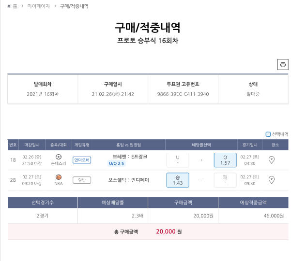Click the soccer ball icon for 분데스리
The width and height of the screenshot is (291, 261).
pyautogui.click(x=59, y=157)
